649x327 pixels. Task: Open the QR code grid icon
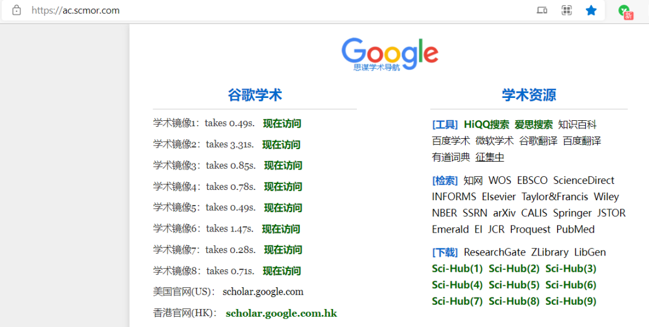tap(567, 10)
